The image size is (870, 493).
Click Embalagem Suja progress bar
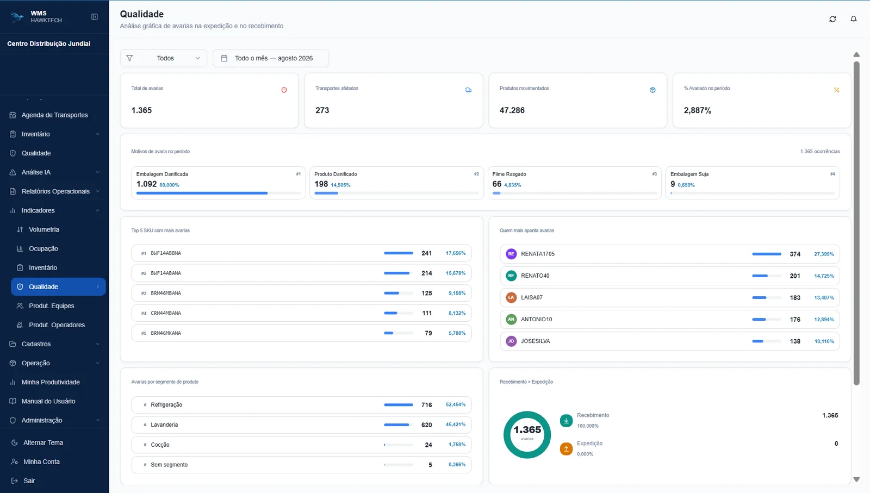(x=753, y=193)
